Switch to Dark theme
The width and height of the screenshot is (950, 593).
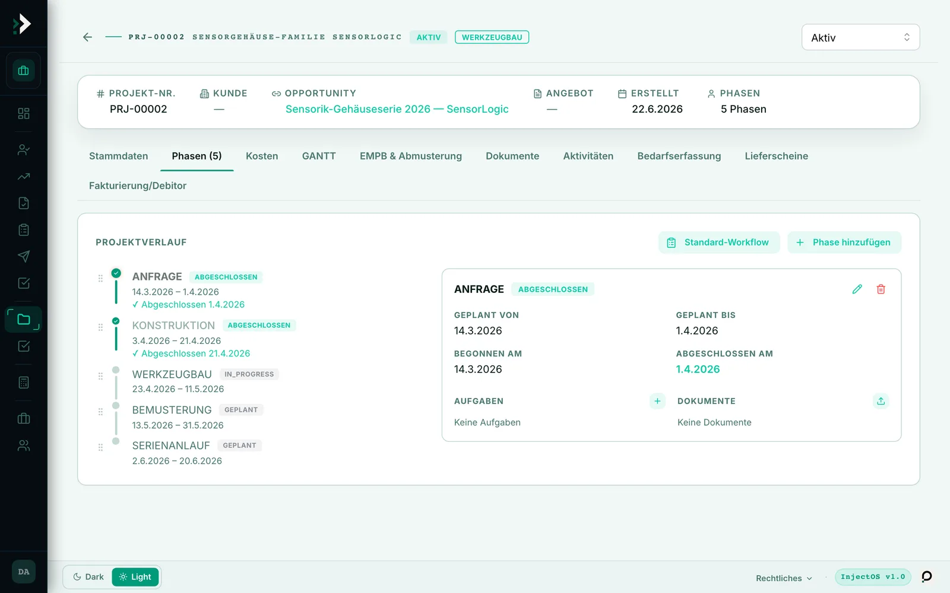[88, 577]
